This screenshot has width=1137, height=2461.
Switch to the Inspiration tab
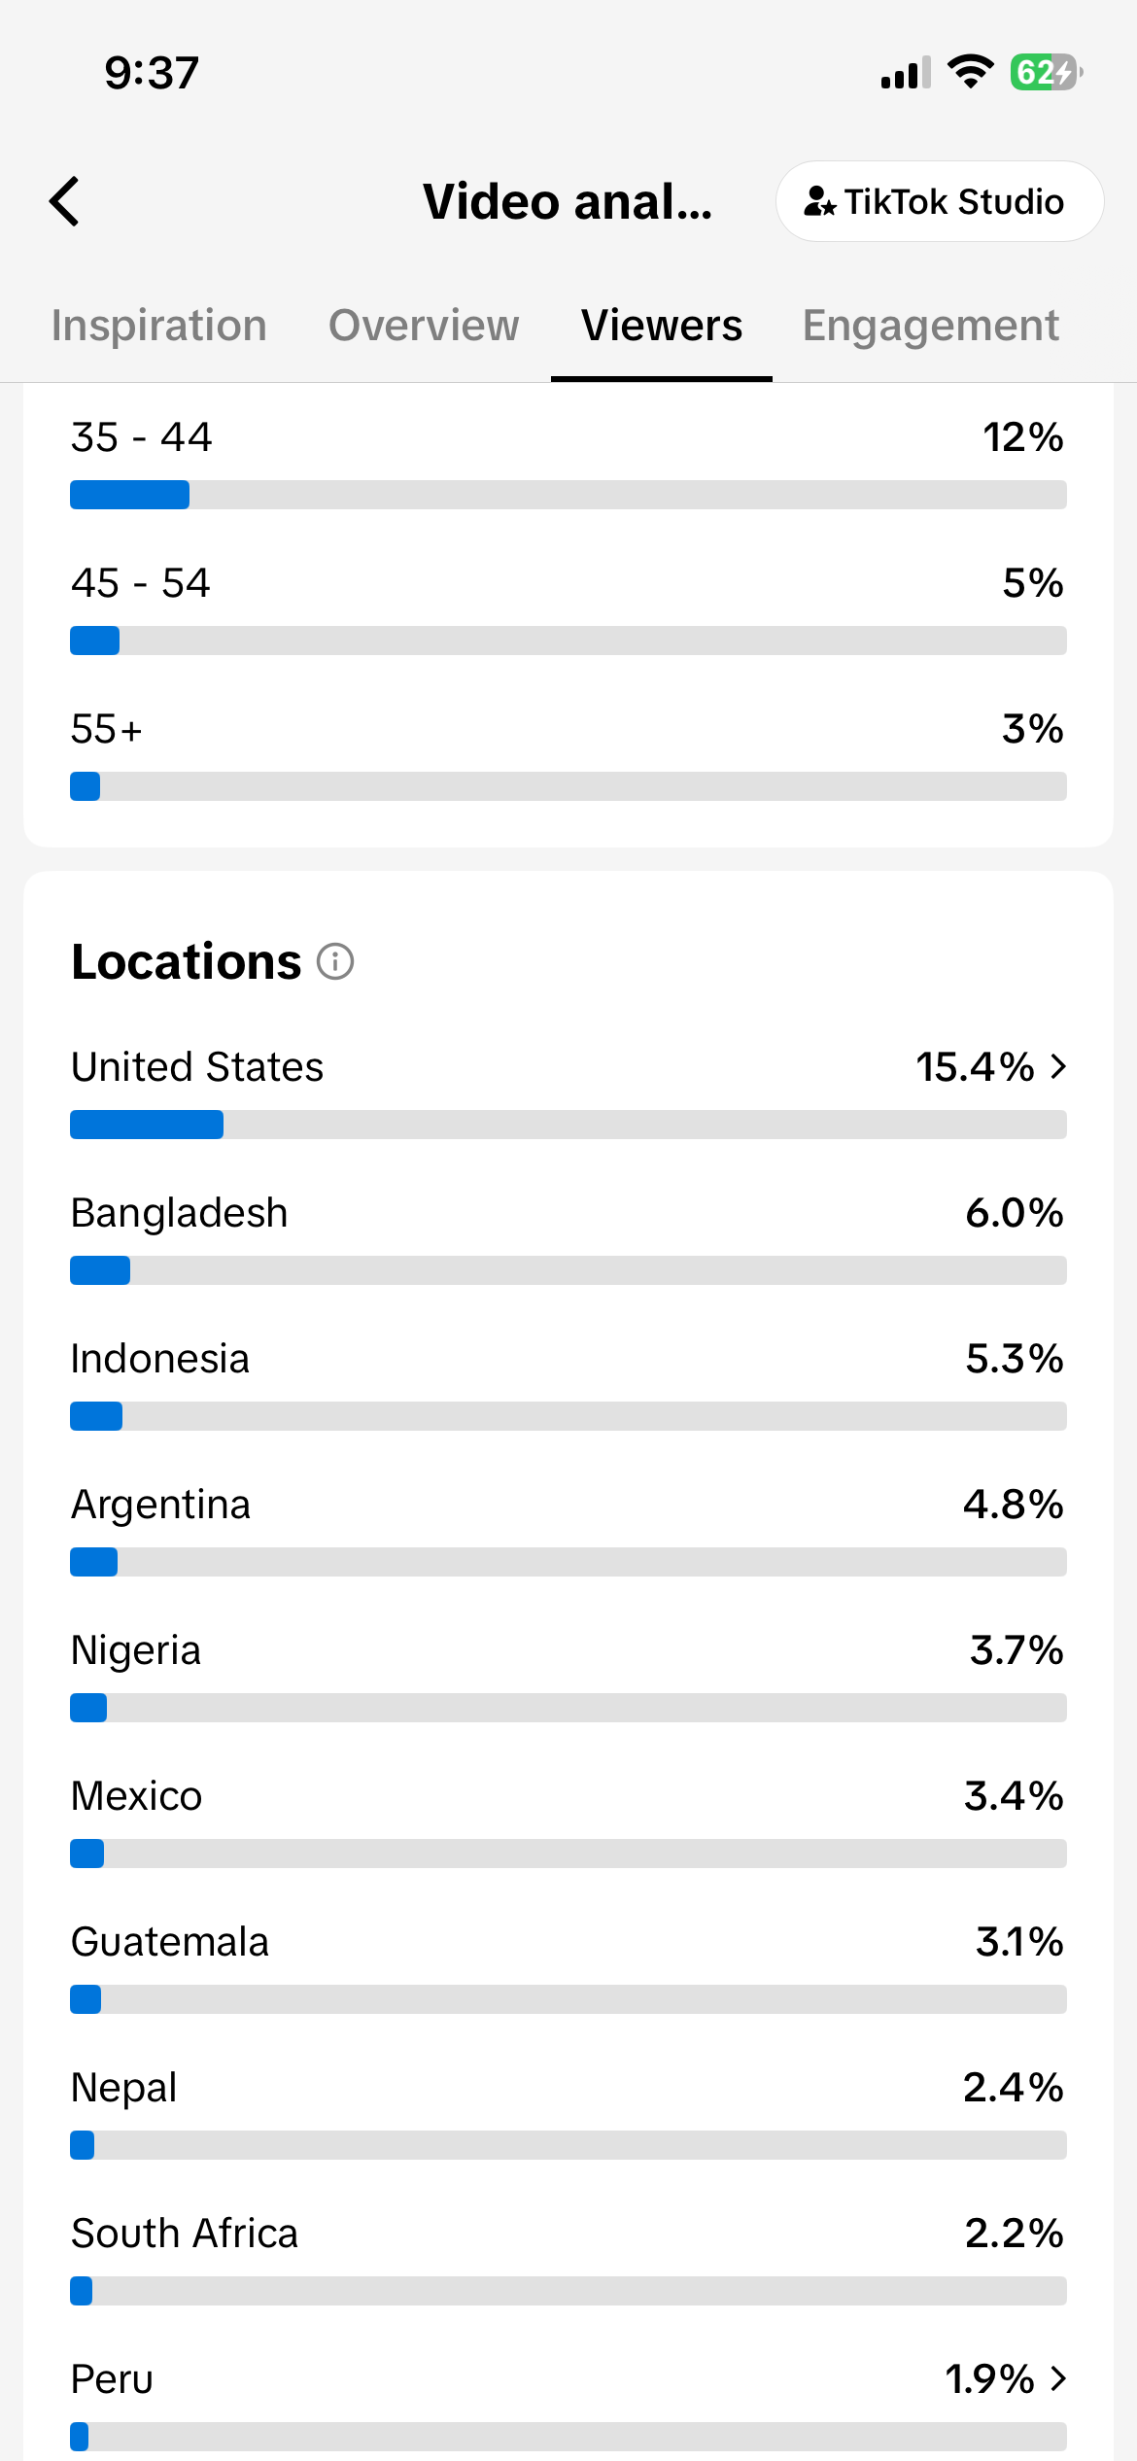point(159,326)
